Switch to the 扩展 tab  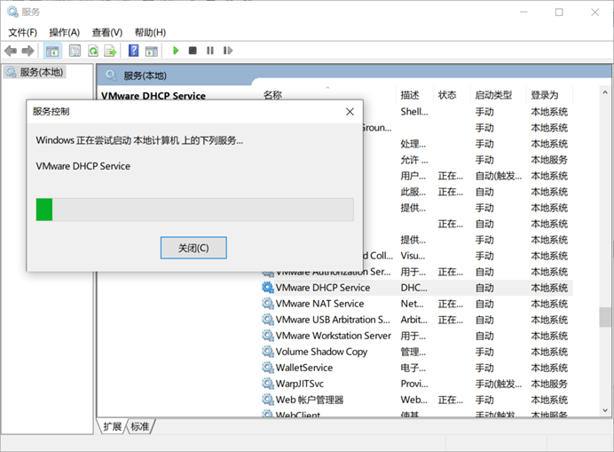coord(113,426)
